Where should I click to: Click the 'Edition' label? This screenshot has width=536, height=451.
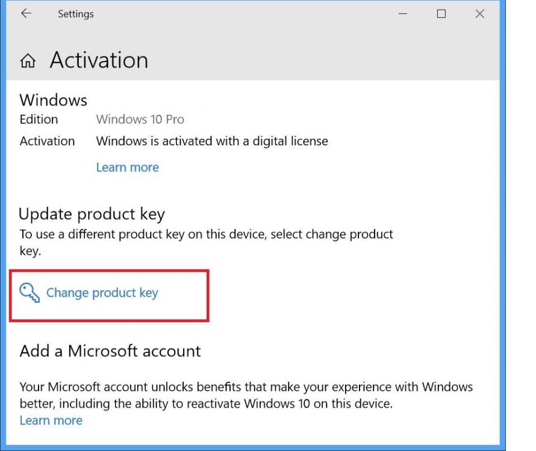click(x=39, y=120)
